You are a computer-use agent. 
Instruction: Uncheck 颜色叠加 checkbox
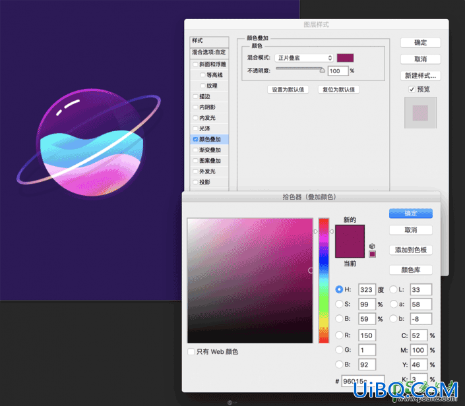coord(195,139)
